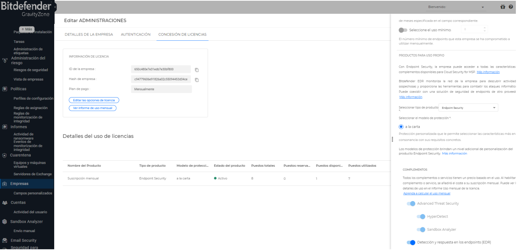Click the side panel resize handle dots

point(393,139)
